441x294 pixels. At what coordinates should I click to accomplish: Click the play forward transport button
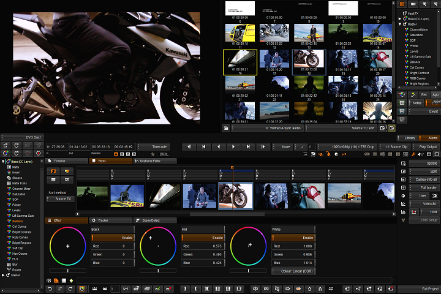point(233,147)
